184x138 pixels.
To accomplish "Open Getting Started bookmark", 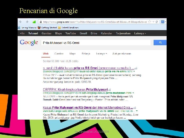I will click(x=47, y=28).
